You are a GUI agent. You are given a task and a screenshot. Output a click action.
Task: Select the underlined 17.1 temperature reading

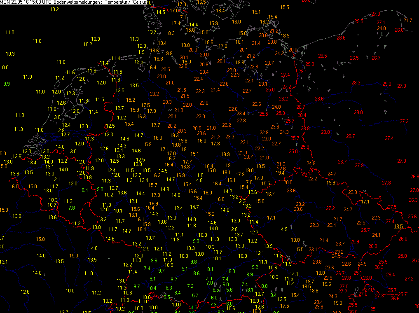[x=365, y=202]
